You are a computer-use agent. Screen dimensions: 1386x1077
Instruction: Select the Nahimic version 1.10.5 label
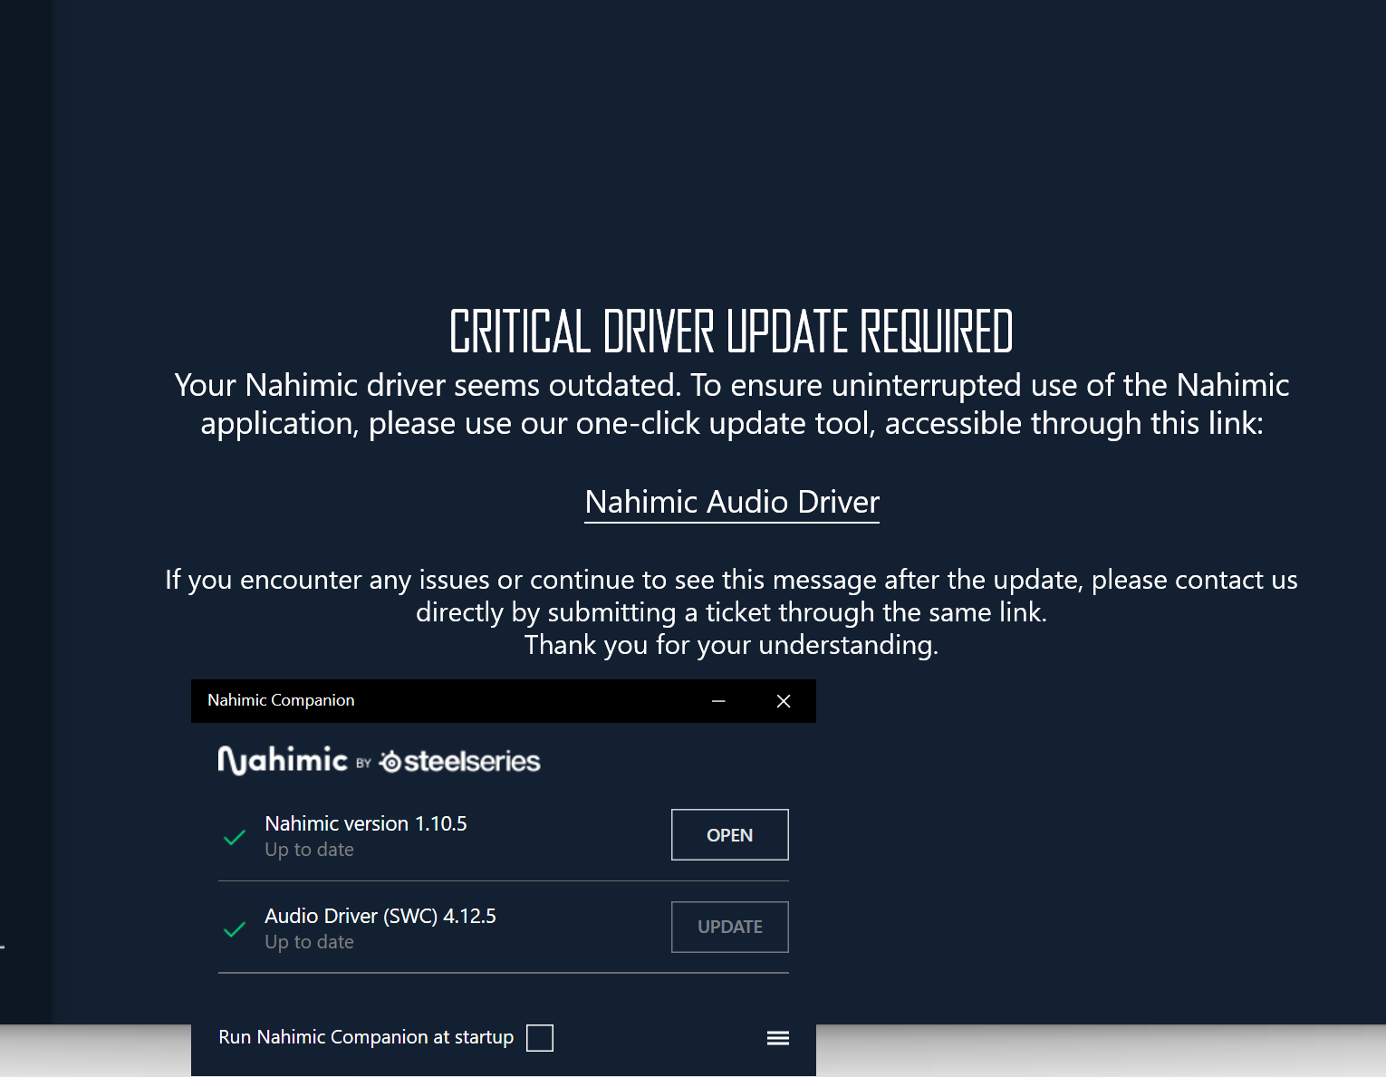coord(365,823)
